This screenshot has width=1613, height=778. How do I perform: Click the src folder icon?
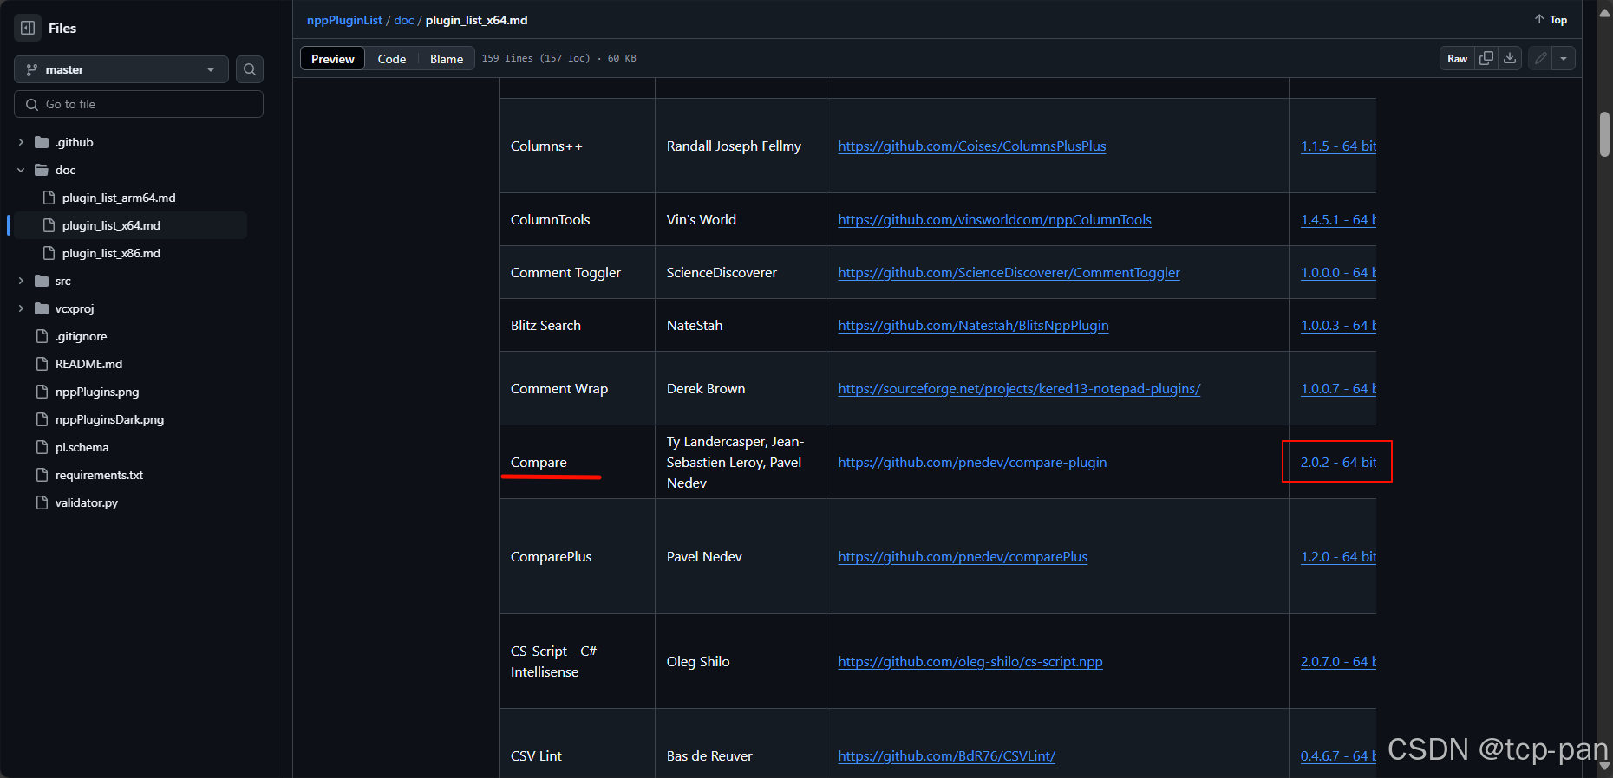pos(42,281)
